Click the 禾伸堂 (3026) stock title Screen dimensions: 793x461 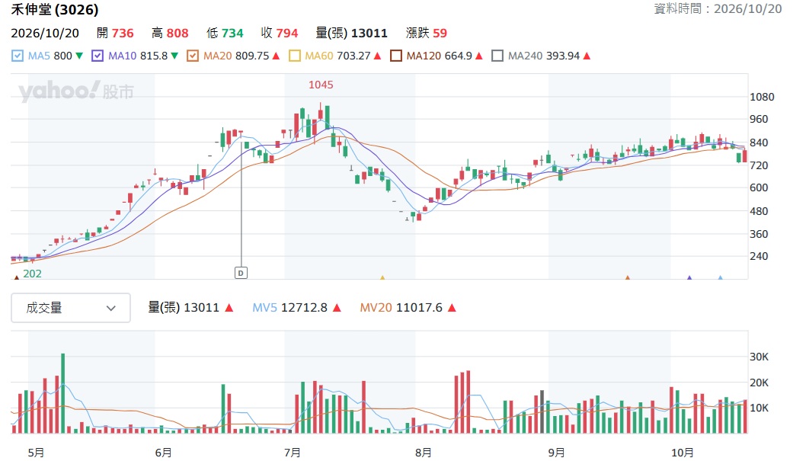55,9
